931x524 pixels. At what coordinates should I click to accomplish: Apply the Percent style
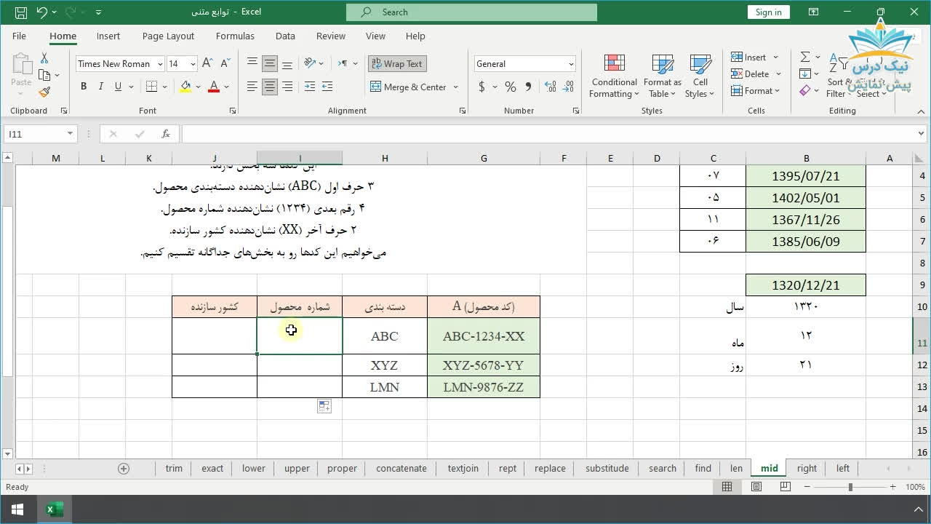tap(511, 87)
